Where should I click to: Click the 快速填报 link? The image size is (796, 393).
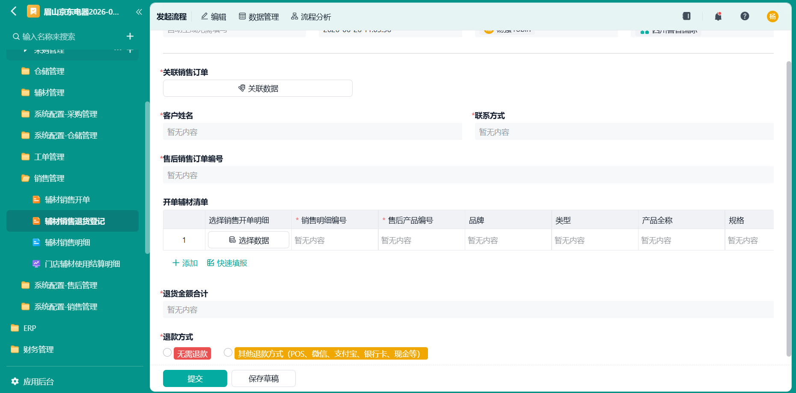[x=227, y=263]
